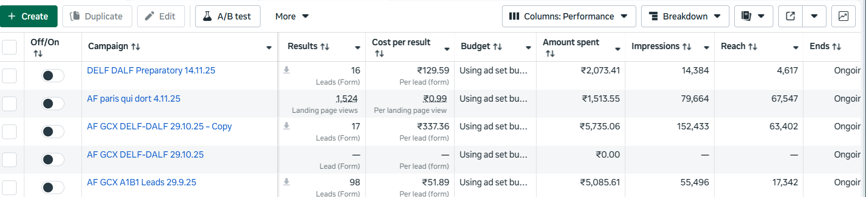Screen dimensions: 866x197
Task: Sort by Reach column arrows
Action: pyautogui.click(x=753, y=47)
